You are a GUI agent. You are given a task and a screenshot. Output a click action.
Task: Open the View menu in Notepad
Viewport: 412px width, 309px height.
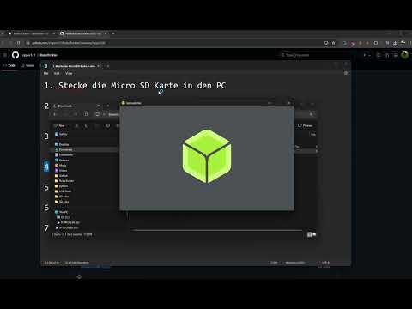[69, 73]
